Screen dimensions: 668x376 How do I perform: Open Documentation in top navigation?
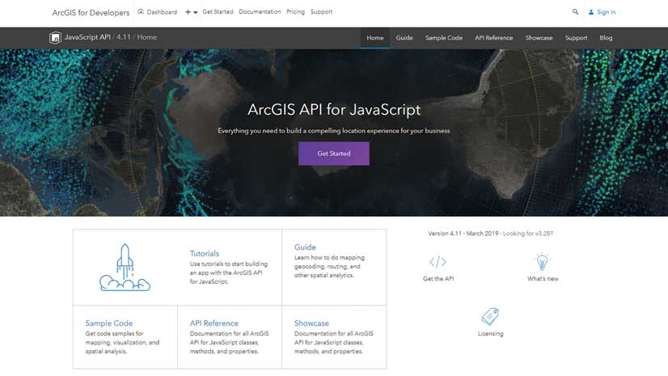pos(260,12)
